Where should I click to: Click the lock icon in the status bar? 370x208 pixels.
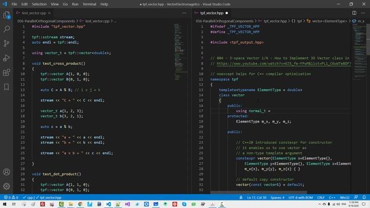[240, 198]
